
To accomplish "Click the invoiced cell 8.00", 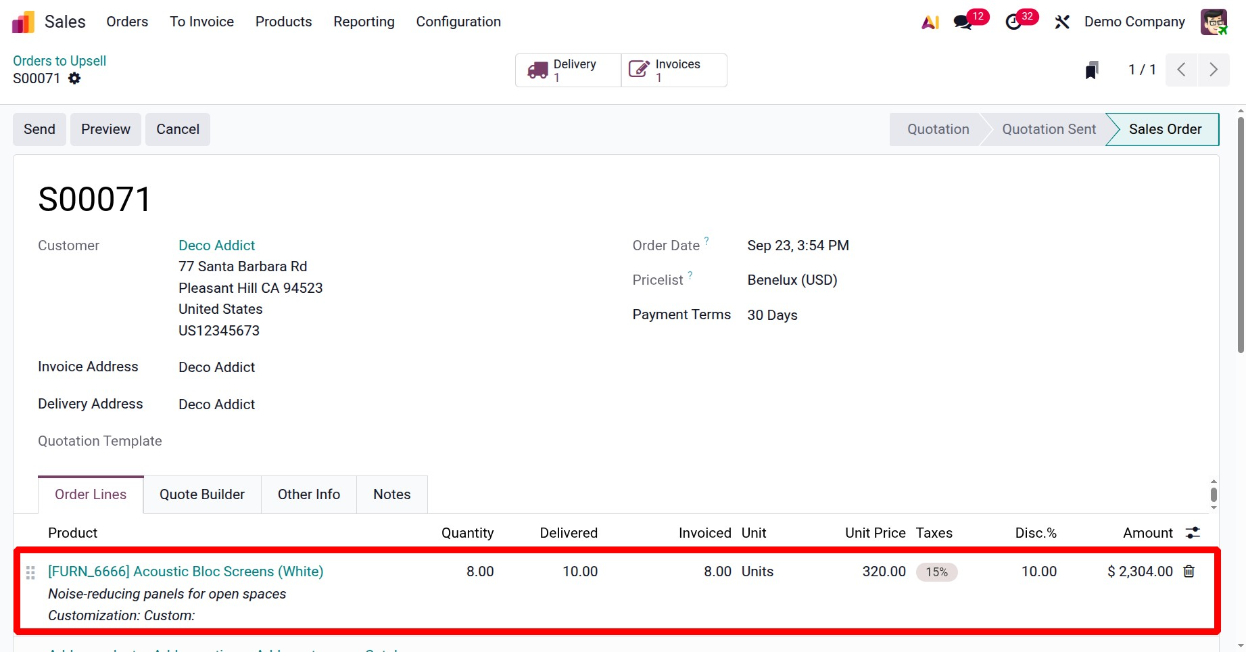I will pos(717,572).
